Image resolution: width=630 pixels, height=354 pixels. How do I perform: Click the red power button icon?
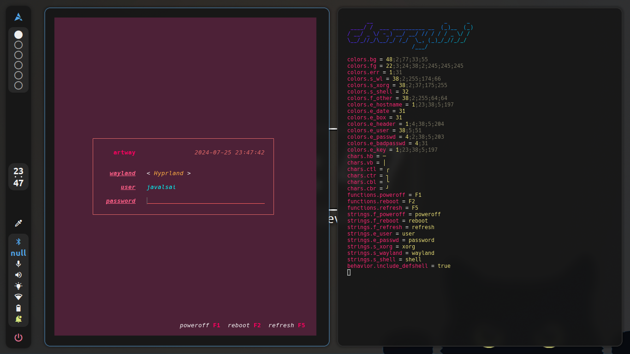[x=18, y=337]
